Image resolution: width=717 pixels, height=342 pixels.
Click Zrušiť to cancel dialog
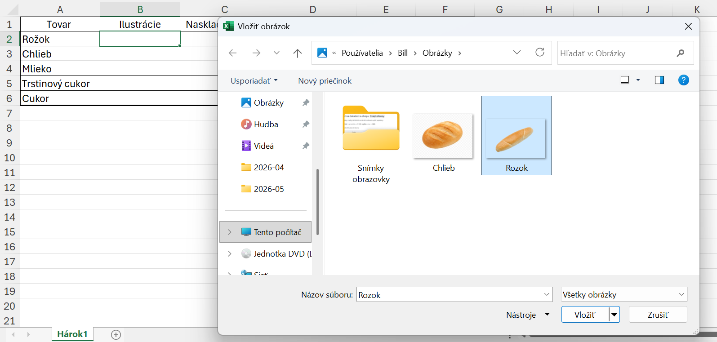(658, 315)
